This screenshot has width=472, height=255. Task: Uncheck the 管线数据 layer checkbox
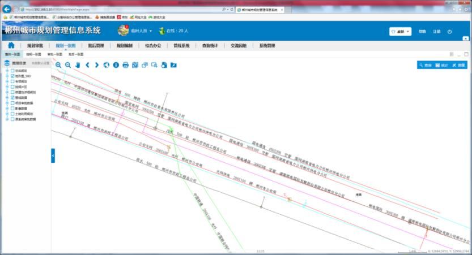click(x=12, y=98)
